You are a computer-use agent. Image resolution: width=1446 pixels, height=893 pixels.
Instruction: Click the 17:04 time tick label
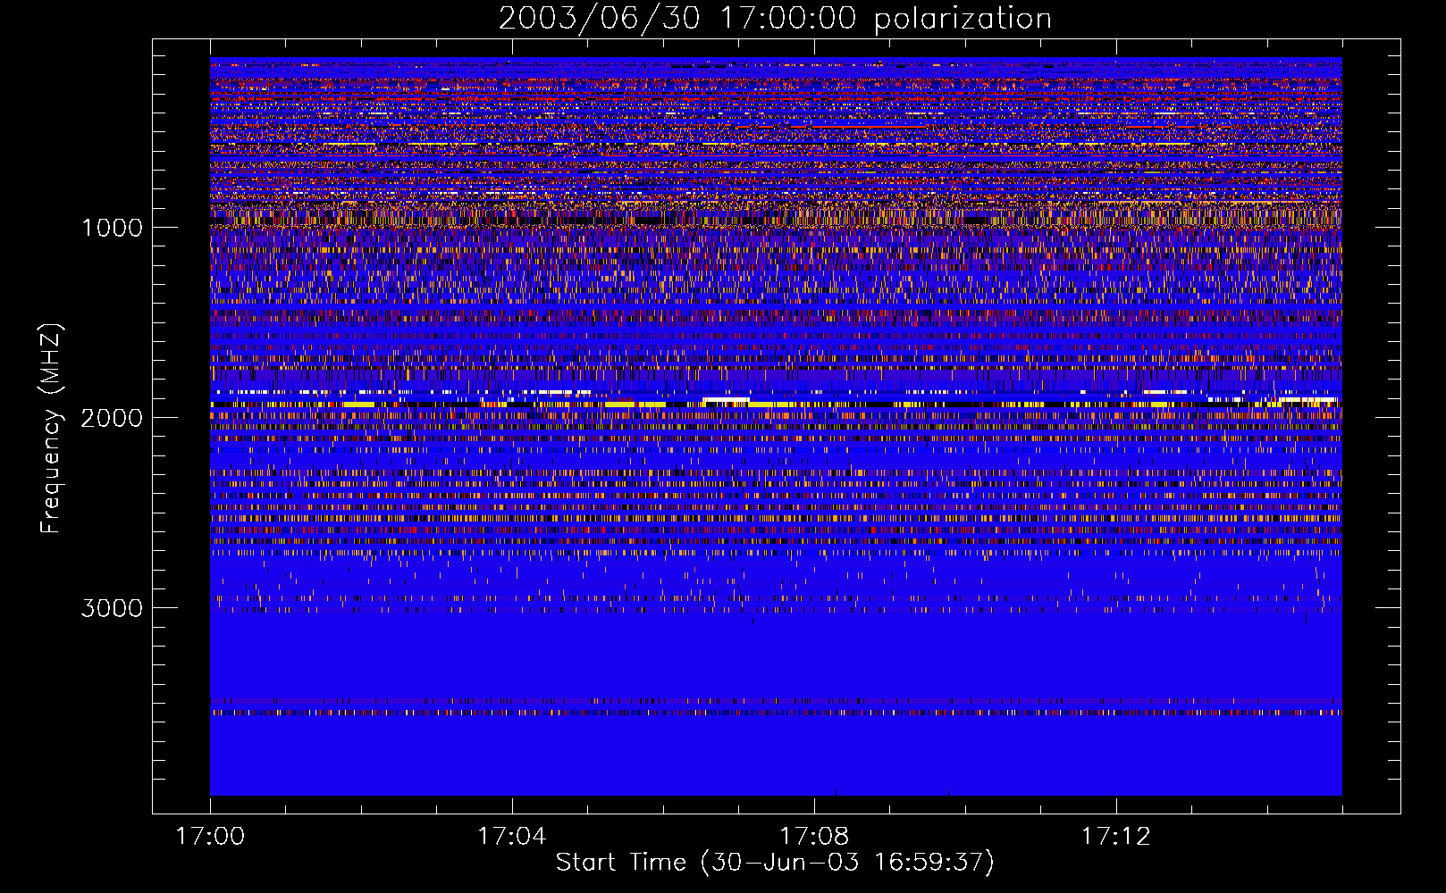(x=512, y=837)
